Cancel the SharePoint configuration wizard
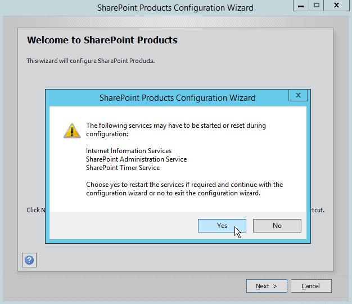Viewport: 352px width, 304px height. coord(310,286)
